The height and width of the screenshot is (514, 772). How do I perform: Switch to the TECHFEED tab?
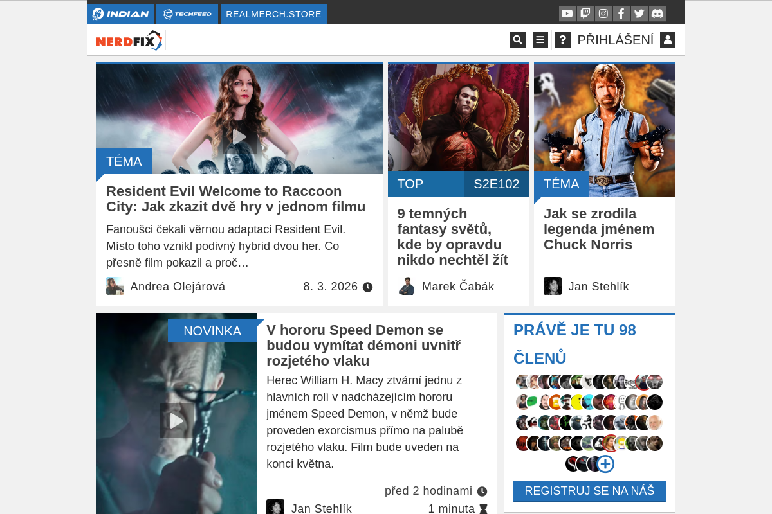pos(187,14)
